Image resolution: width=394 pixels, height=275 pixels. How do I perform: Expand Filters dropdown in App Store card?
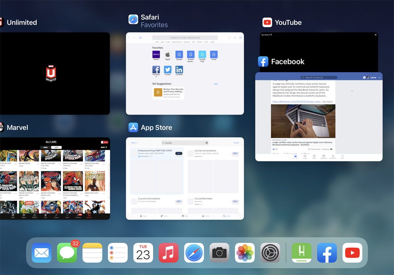134,143
